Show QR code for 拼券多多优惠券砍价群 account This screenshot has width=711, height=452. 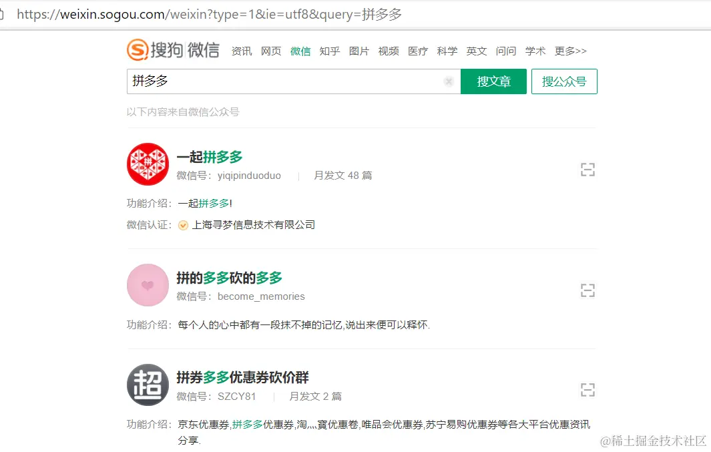coord(587,390)
